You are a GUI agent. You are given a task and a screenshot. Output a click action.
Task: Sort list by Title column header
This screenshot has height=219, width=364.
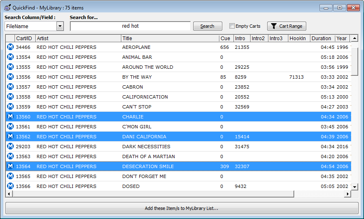(170, 38)
